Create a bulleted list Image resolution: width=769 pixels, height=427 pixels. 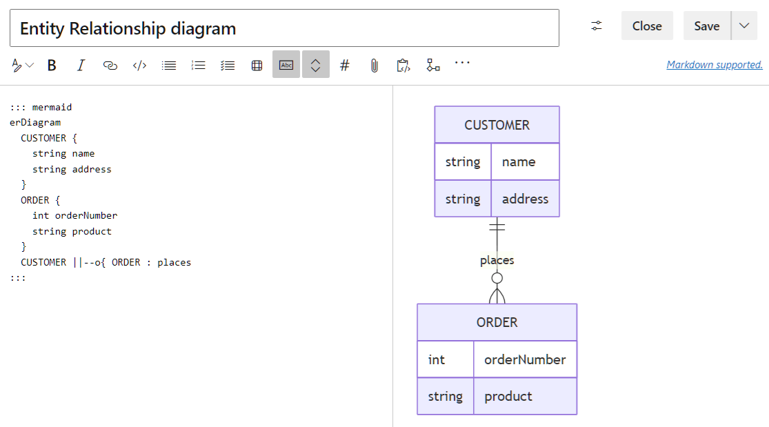point(168,64)
